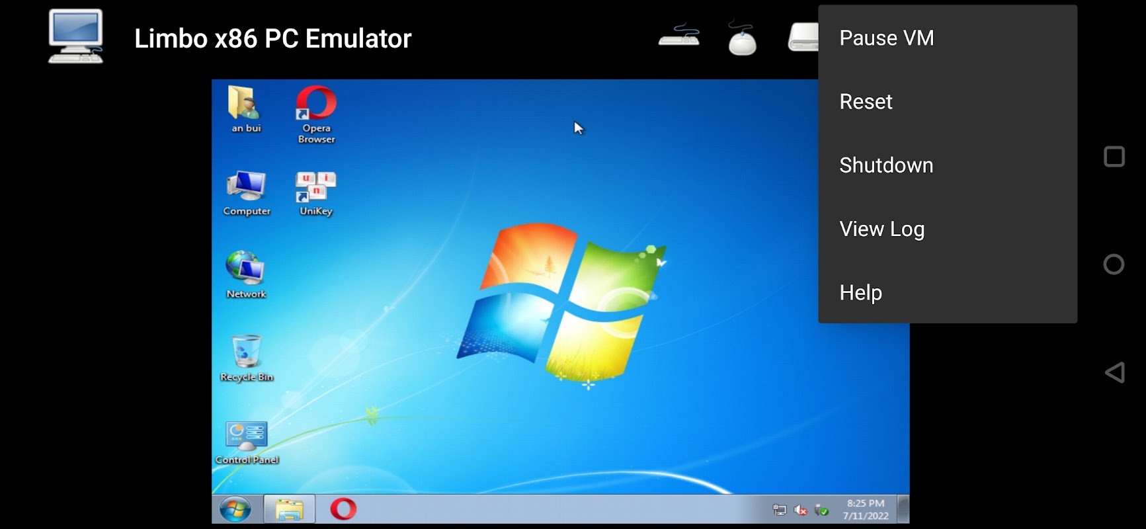Select the Opera Browser desktop shortcut

[x=316, y=115]
